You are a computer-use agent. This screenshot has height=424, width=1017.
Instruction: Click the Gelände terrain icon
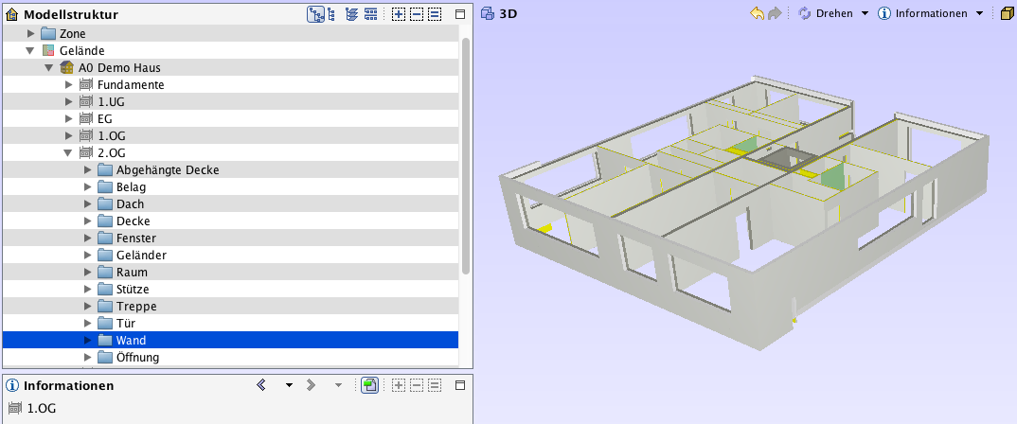pos(48,50)
